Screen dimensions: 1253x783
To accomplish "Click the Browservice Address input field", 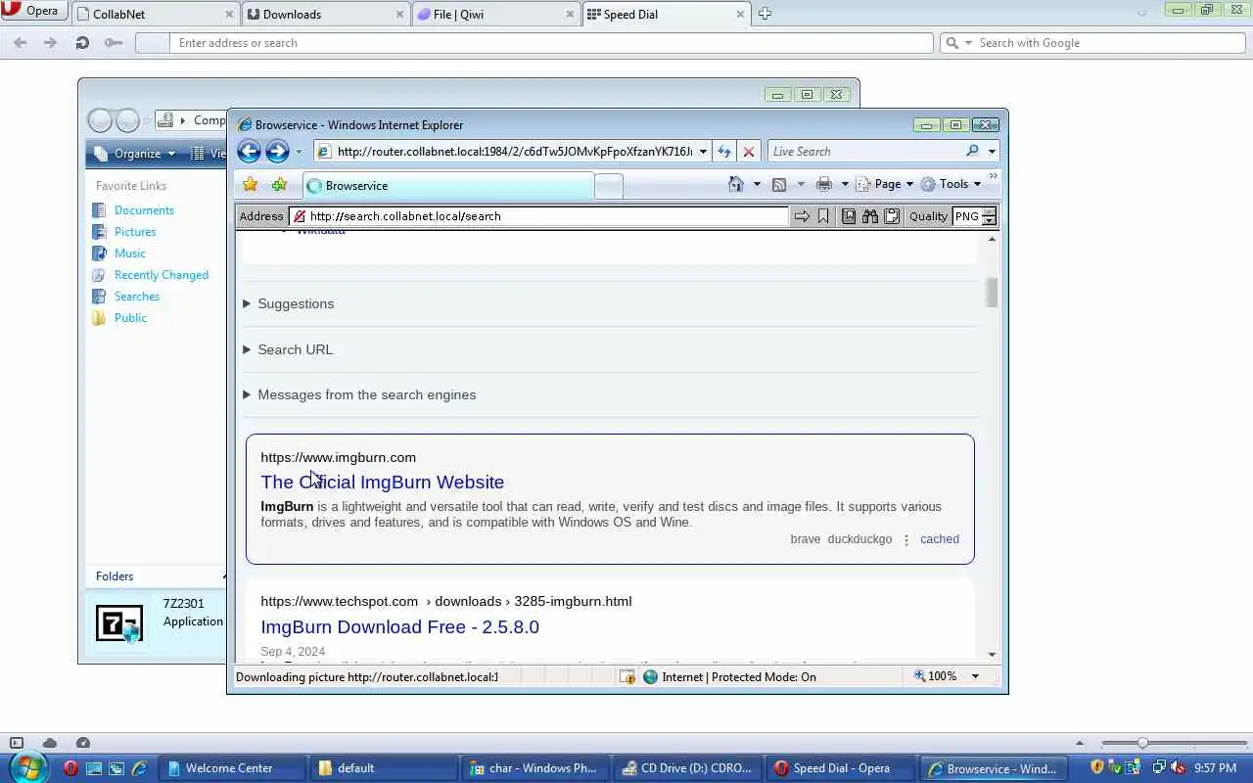I will click(539, 216).
